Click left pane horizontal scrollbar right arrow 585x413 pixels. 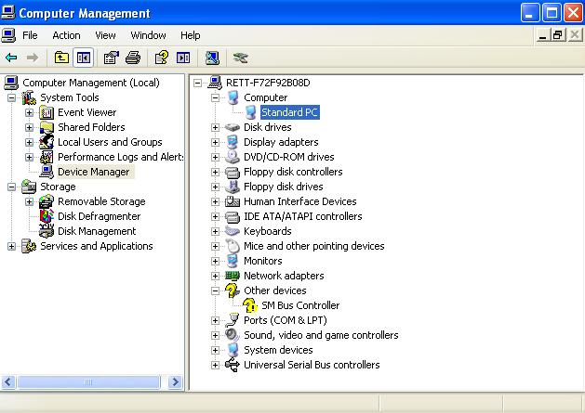(x=177, y=381)
